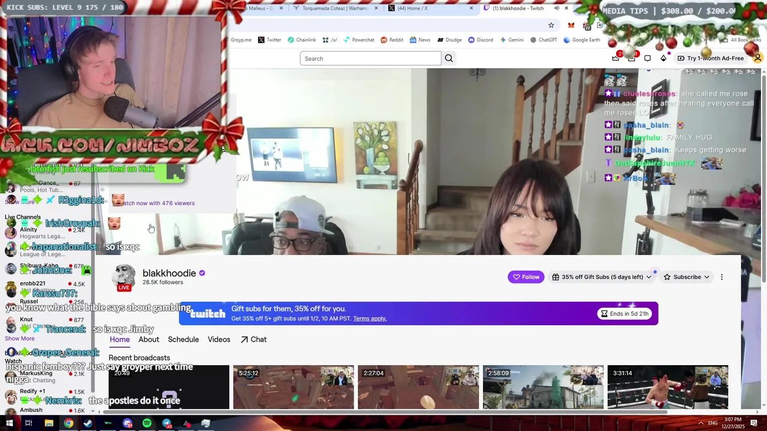The width and height of the screenshot is (767, 431).
Task: Open the Knut live channel in sidebar
Action: point(45,323)
